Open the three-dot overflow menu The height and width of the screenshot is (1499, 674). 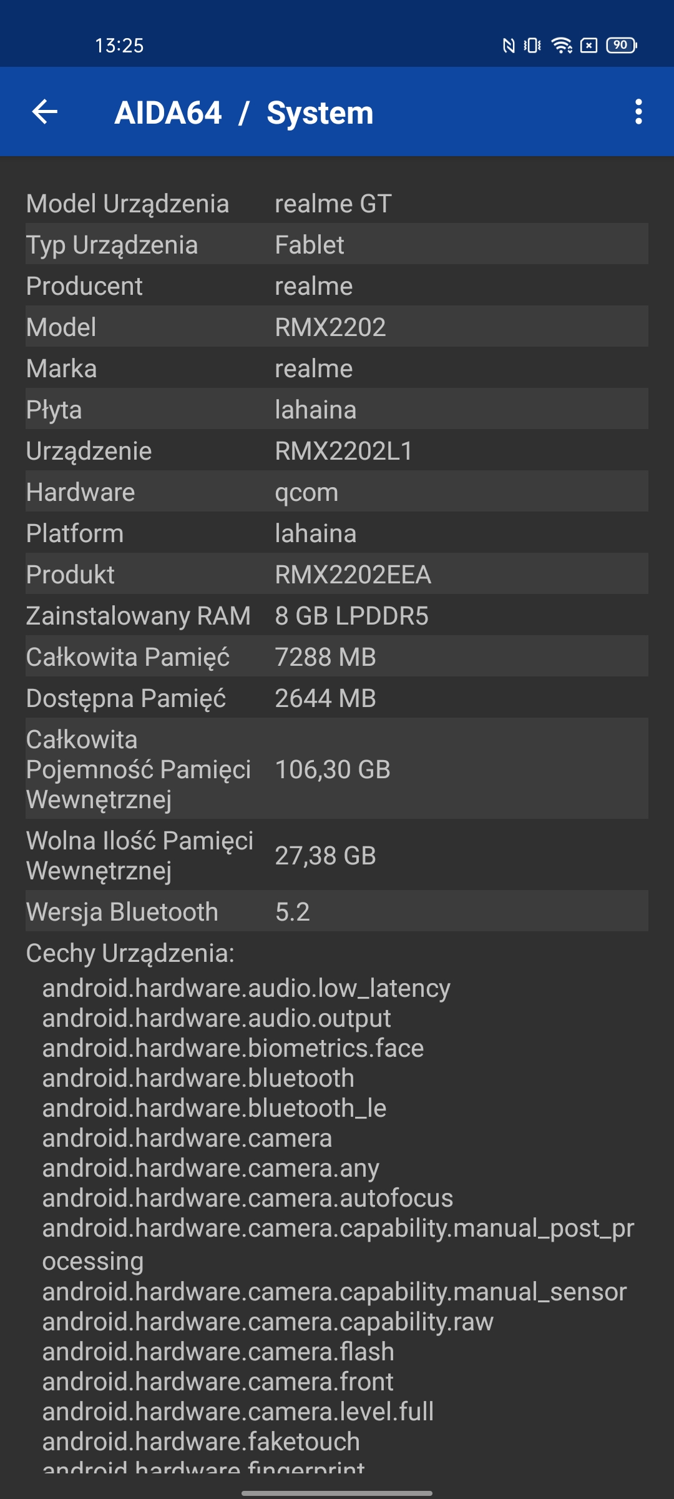point(638,112)
